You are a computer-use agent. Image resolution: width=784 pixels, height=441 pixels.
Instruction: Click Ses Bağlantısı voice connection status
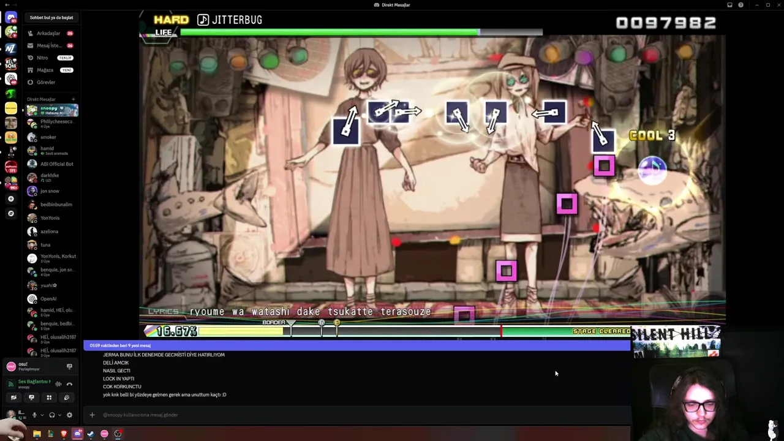coord(34,382)
